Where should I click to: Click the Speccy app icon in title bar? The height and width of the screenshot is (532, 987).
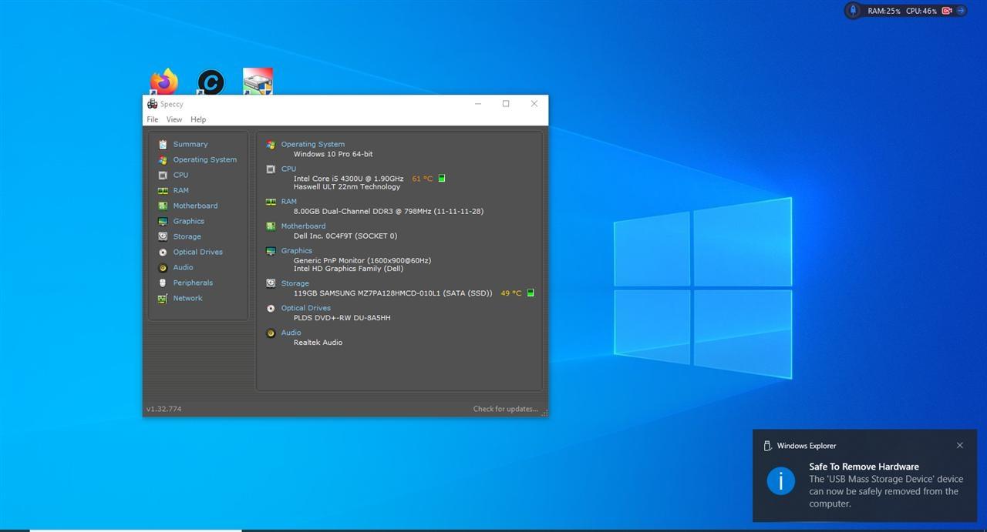pyautogui.click(x=153, y=104)
